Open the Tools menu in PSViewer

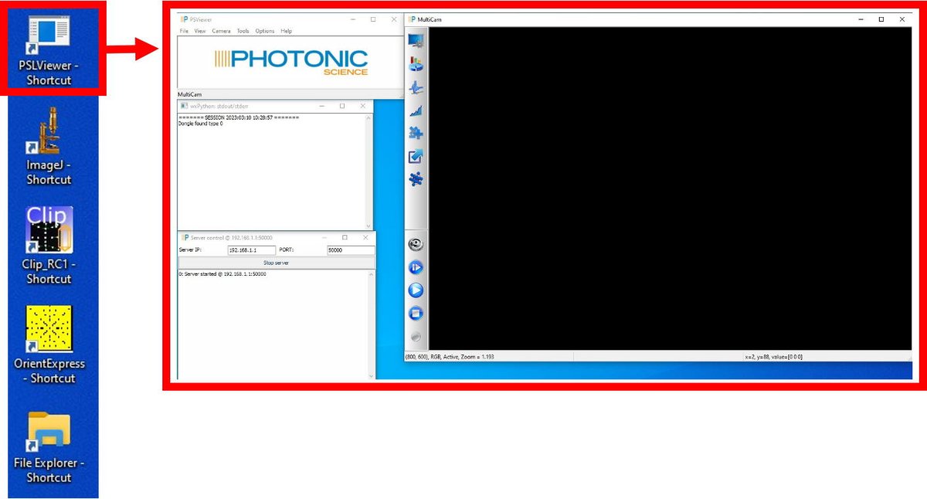click(x=243, y=31)
